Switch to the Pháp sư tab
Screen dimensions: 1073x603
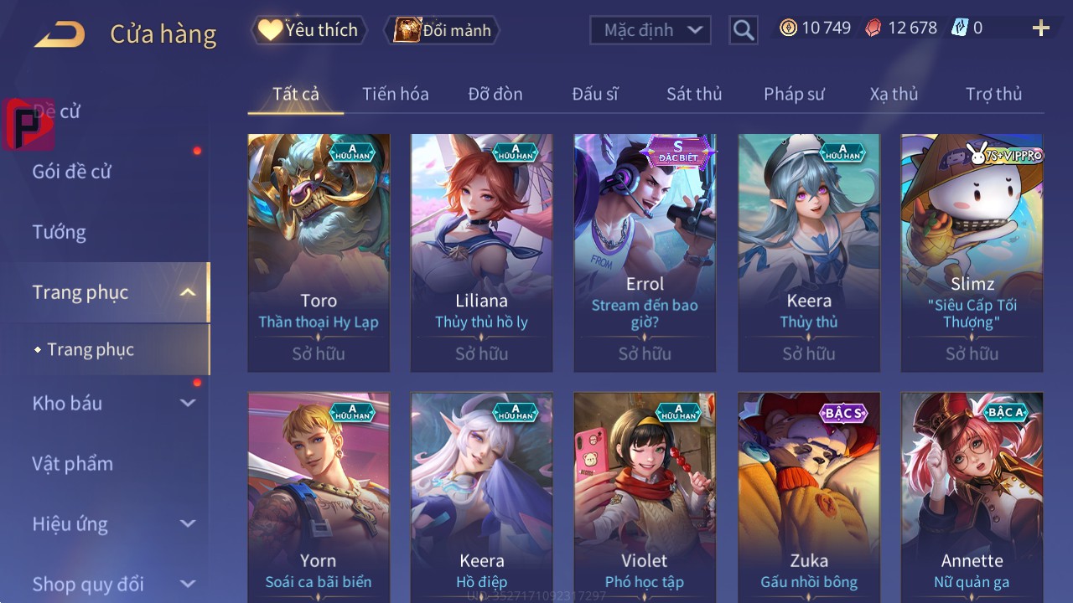(x=794, y=94)
